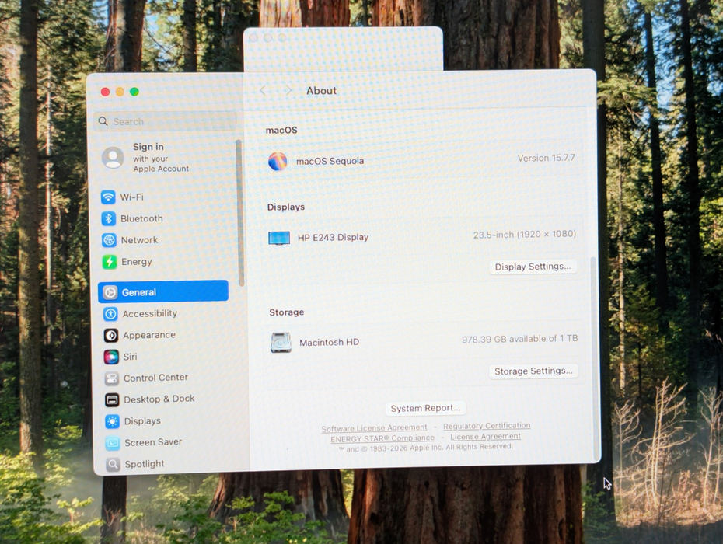
Task: Click the Siri label in sidebar
Action: click(130, 357)
